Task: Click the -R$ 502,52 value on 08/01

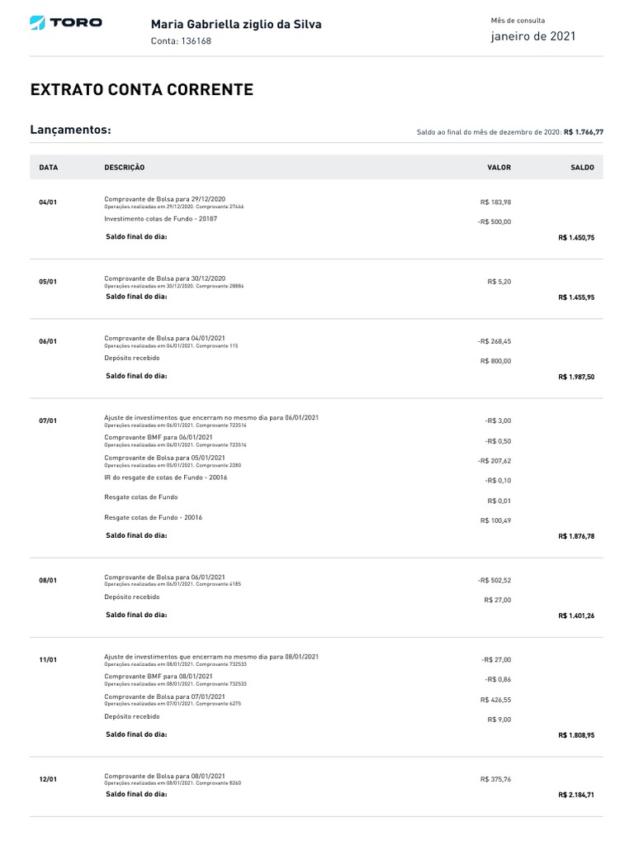Action: pos(494,580)
